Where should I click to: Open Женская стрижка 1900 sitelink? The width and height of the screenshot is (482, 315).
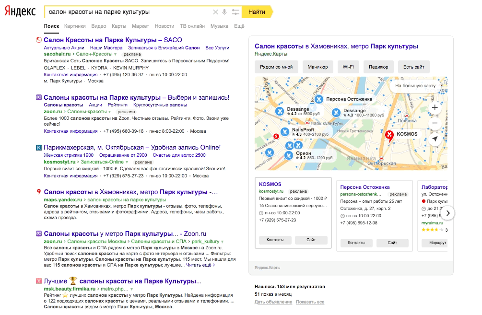(x=69, y=155)
